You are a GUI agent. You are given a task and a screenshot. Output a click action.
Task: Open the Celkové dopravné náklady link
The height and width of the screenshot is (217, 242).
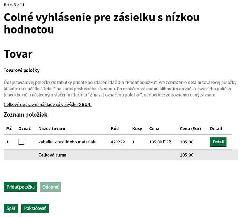point(48,105)
